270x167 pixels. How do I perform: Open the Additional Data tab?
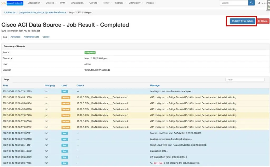point(31,37)
